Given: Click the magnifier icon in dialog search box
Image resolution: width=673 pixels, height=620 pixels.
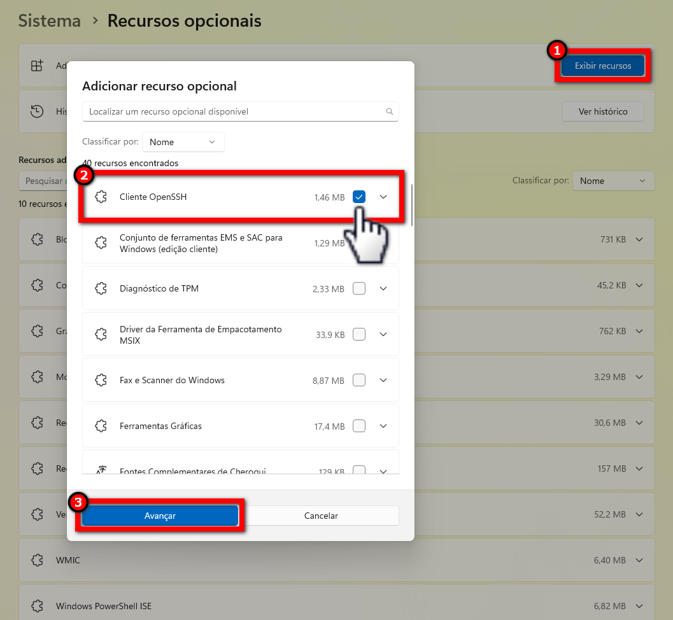Looking at the screenshot, I should (x=389, y=111).
